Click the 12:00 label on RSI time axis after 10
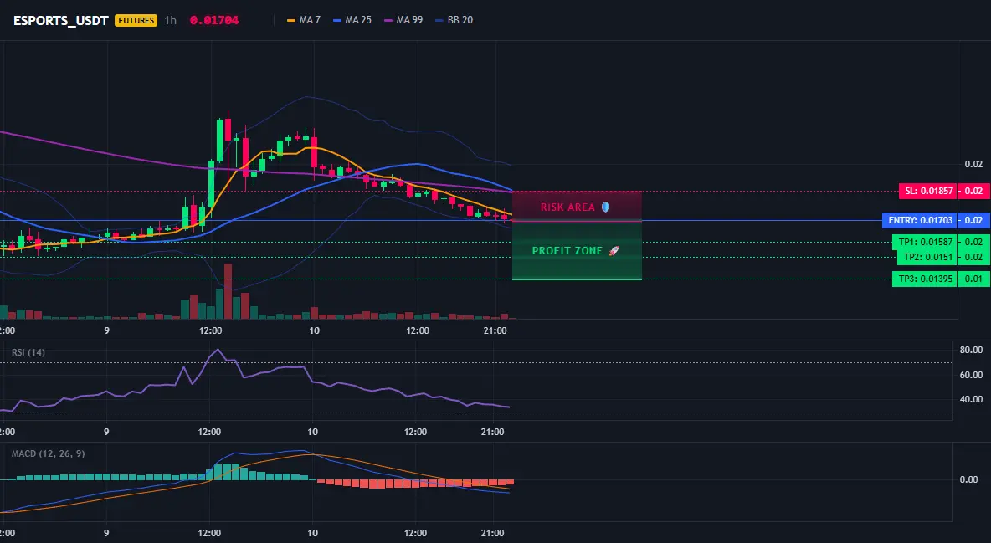 pos(415,432)
